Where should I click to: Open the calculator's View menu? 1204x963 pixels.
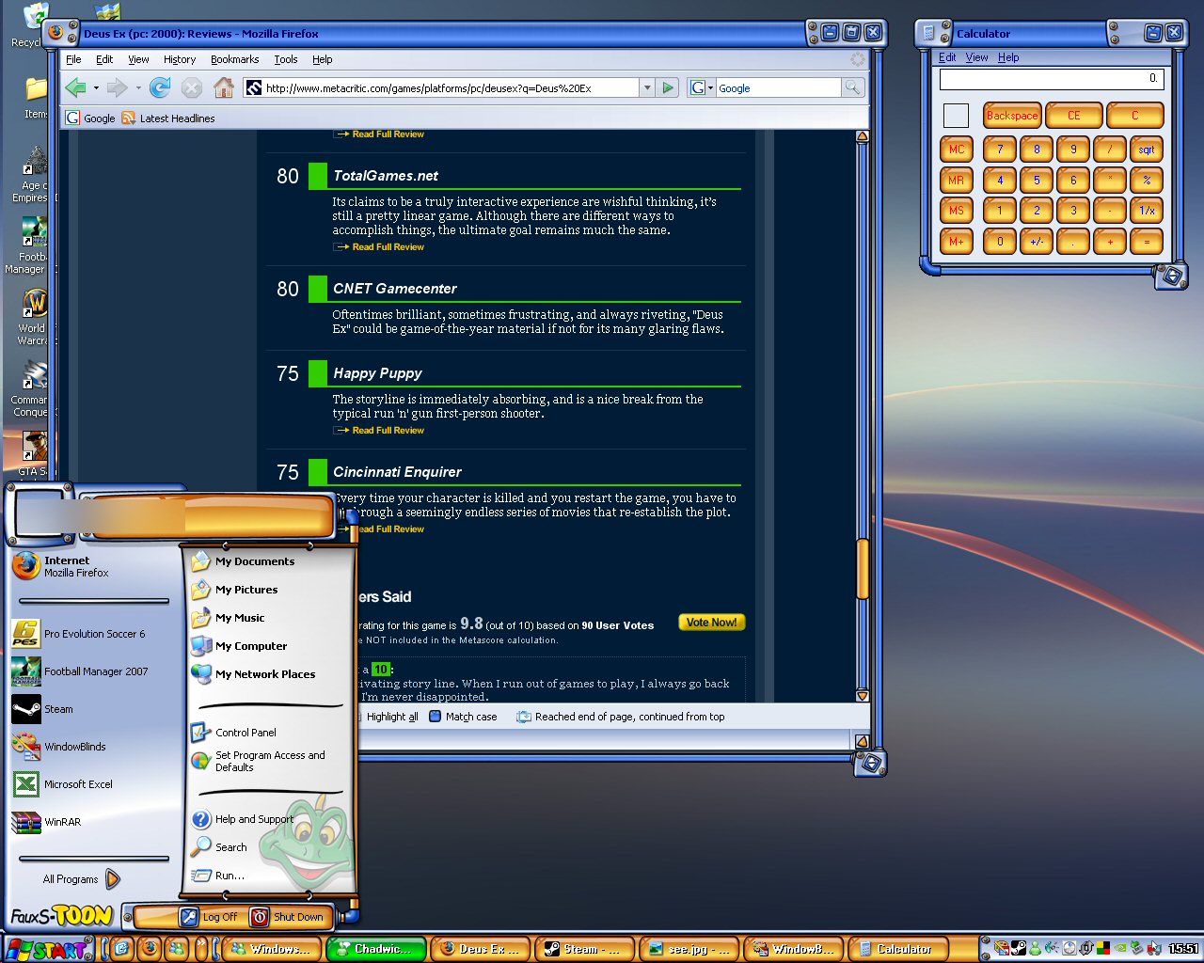tap(976, 57)
